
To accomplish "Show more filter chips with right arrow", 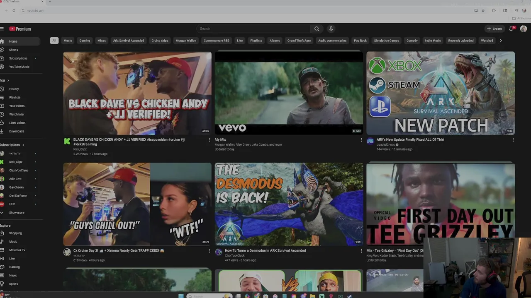I will (501, 41).
